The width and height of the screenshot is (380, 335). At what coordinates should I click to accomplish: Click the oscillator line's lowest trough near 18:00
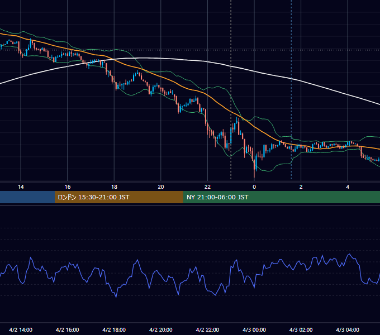116,297
